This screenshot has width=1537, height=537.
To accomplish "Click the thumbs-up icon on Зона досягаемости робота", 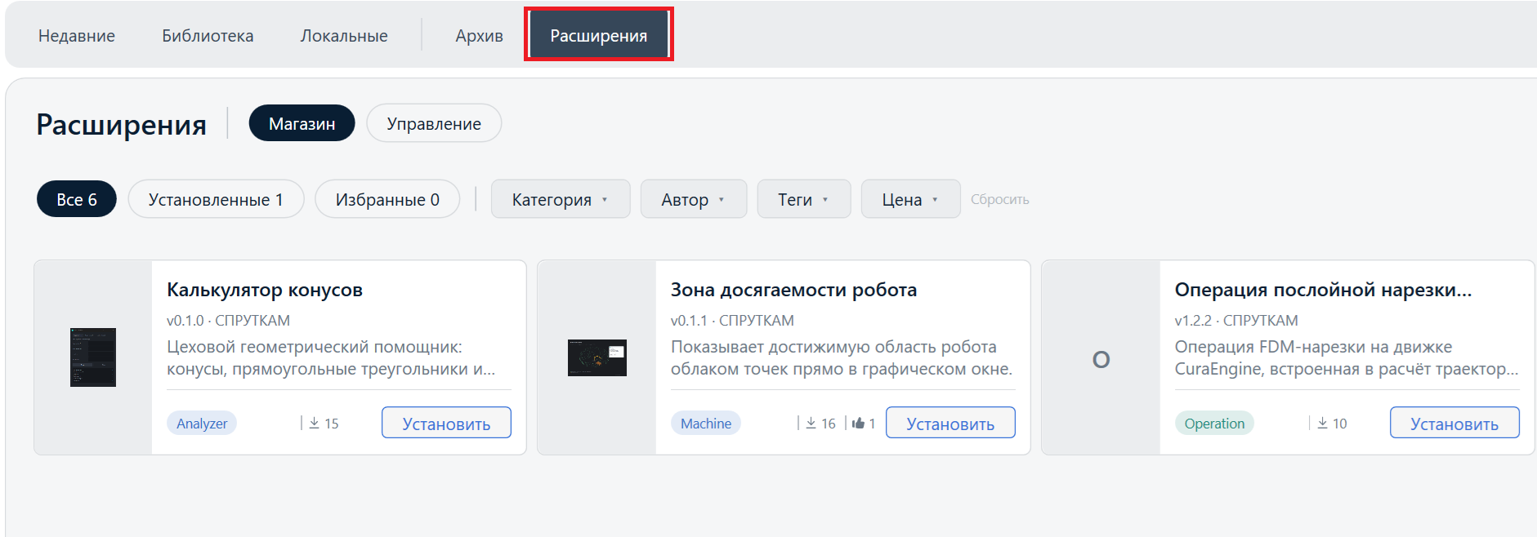I will tap(858, 423).
